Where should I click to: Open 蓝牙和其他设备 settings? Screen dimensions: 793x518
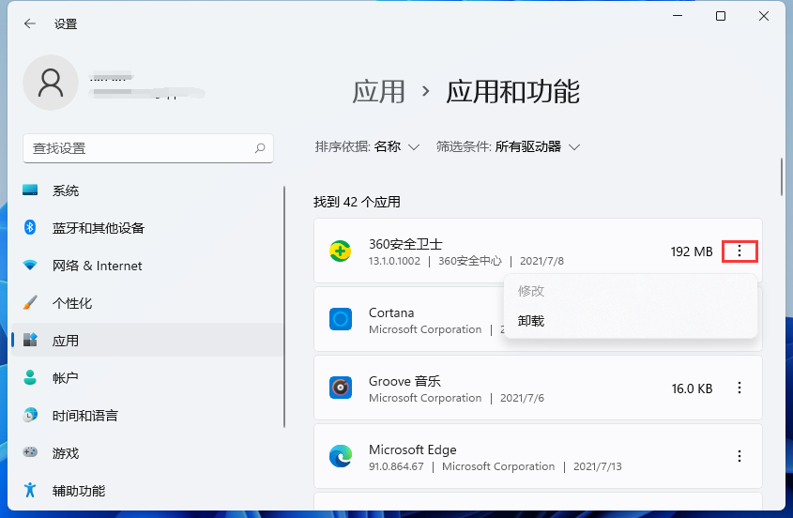click(147, 228)
